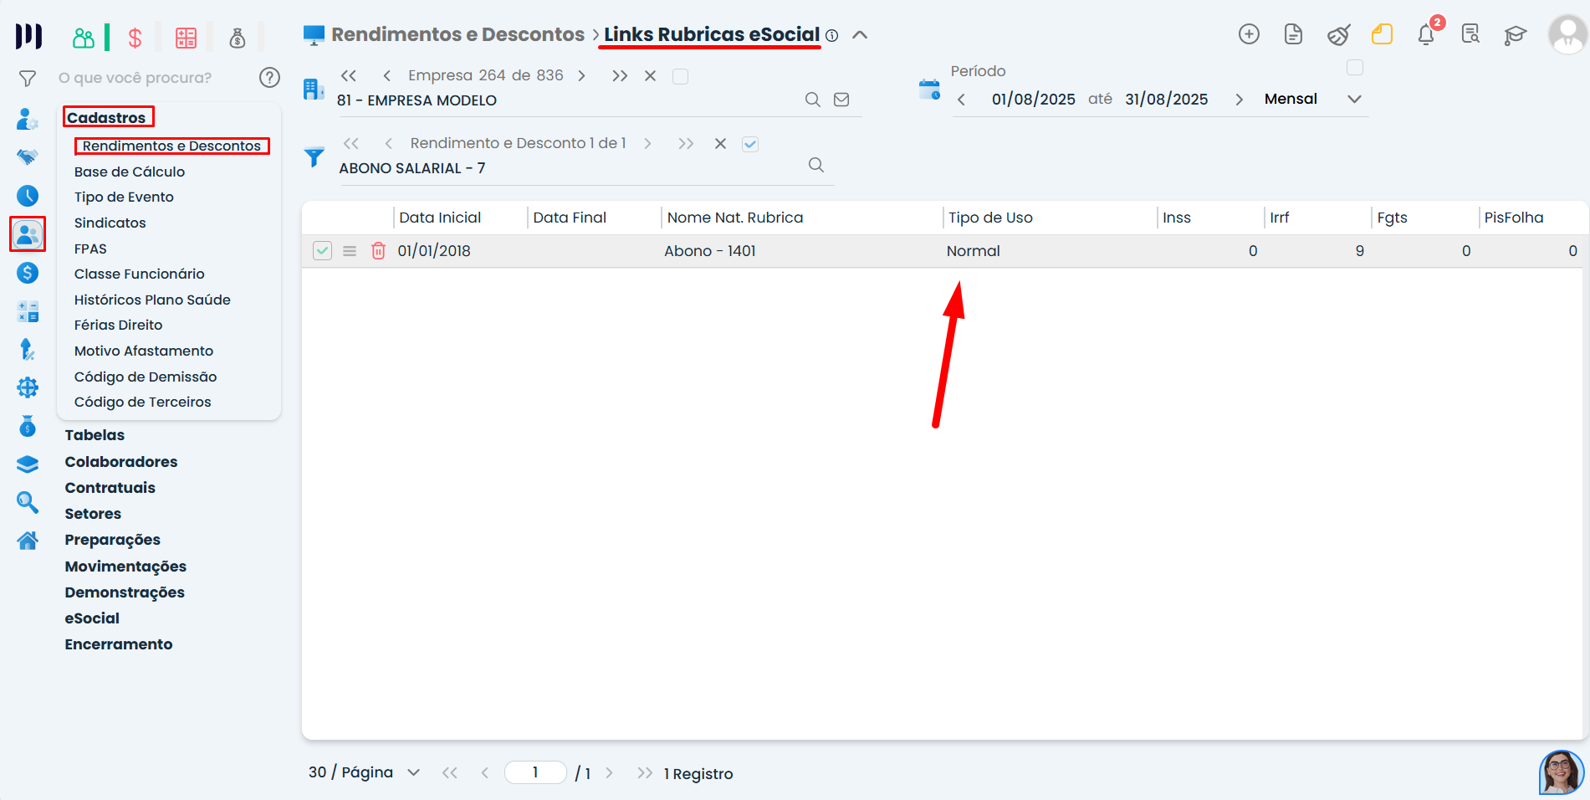
Task: Advance the period to the next month
Action: coord(1239,100)
